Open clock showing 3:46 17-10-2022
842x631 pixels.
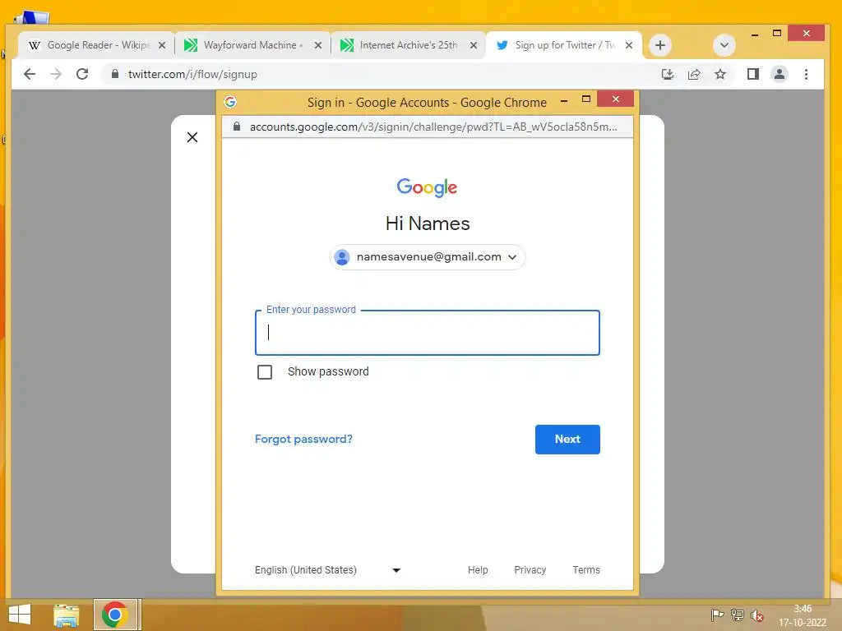point(803,615)
